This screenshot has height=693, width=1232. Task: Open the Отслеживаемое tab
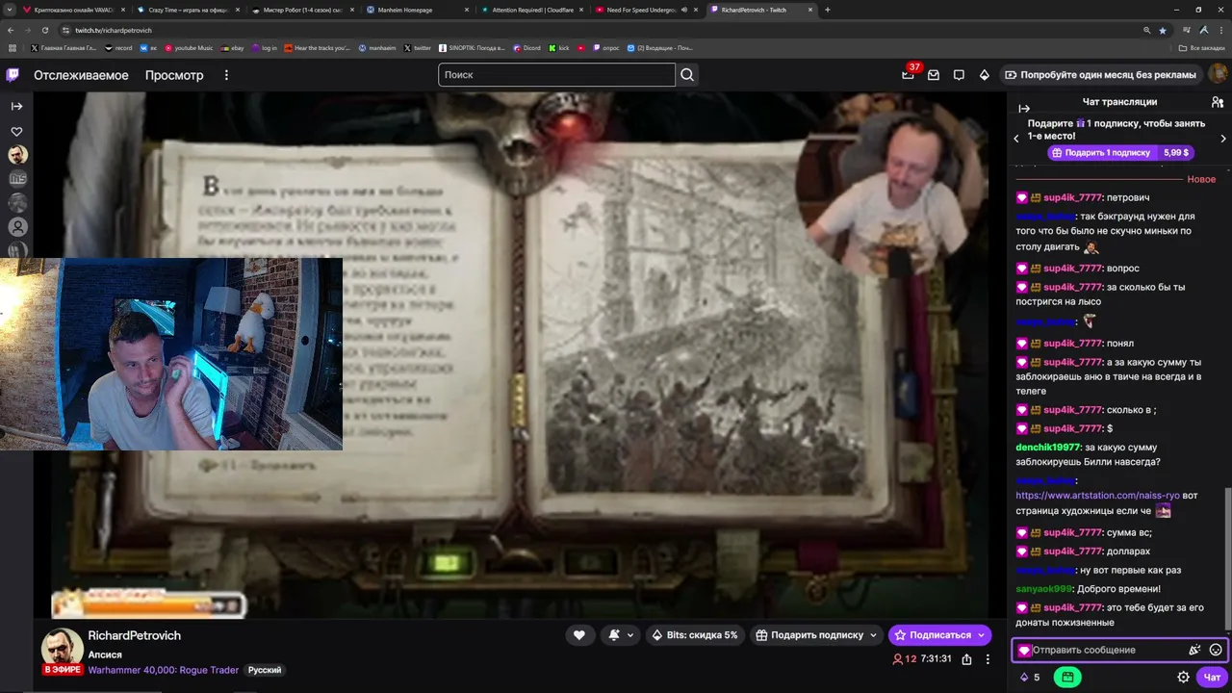click(81, 75)
